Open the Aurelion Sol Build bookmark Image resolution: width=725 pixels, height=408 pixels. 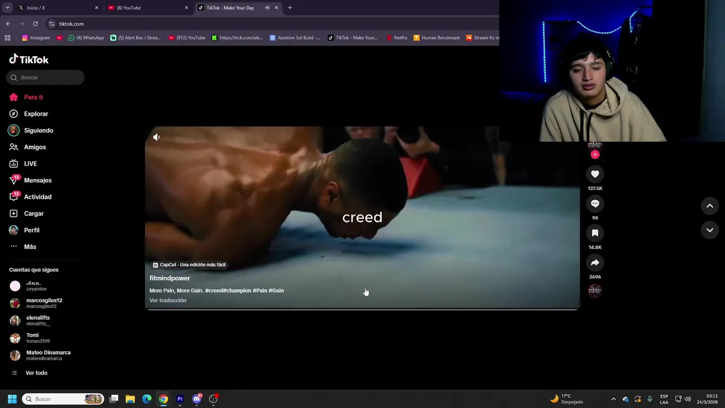(x=295, y=38)
